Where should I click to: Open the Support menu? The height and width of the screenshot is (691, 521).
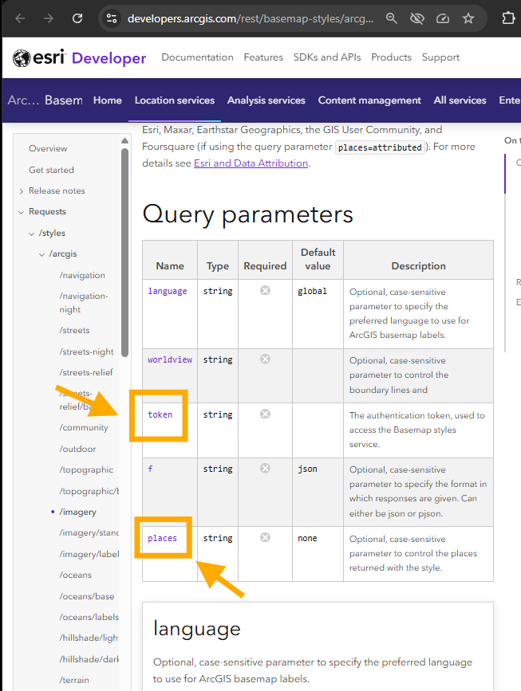440,57
